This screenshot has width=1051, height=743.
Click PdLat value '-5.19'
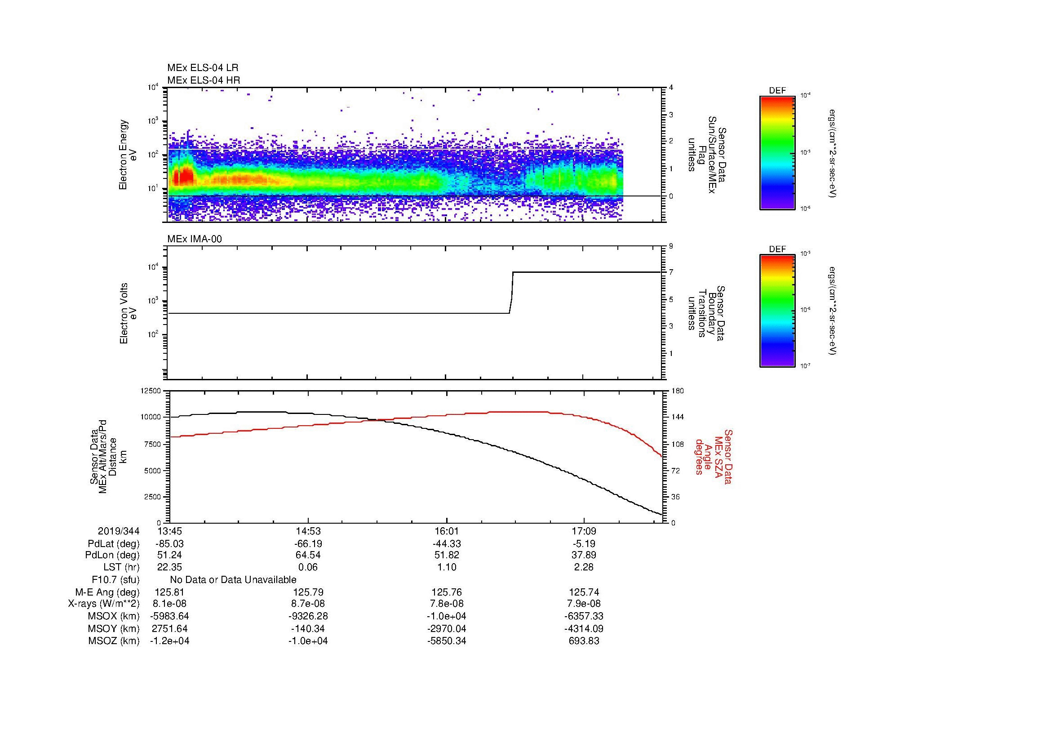point(584,544)
